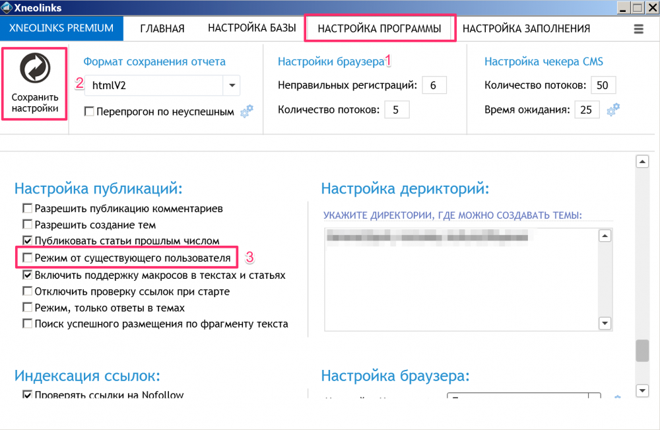
Task: Click the XNEOLINKS PREMIUM tab
Action: (x=61, y=28)
